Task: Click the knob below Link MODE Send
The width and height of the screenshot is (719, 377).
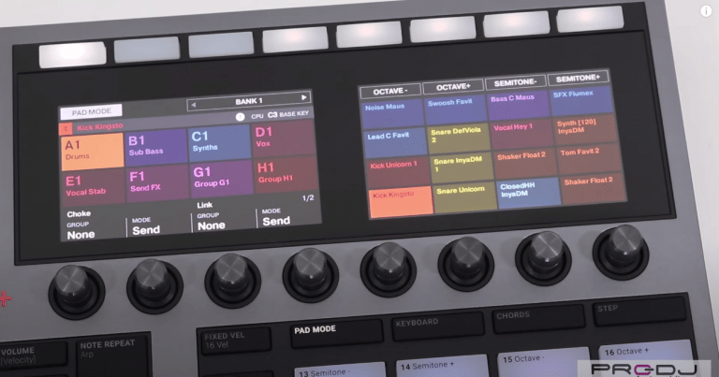Action: coord(311,275)
